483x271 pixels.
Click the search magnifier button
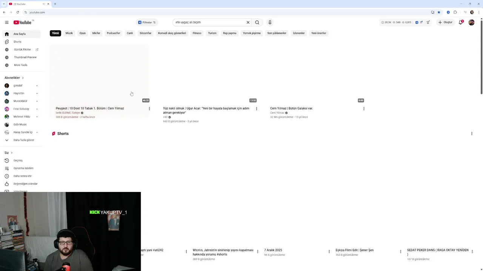pos(257,22)
